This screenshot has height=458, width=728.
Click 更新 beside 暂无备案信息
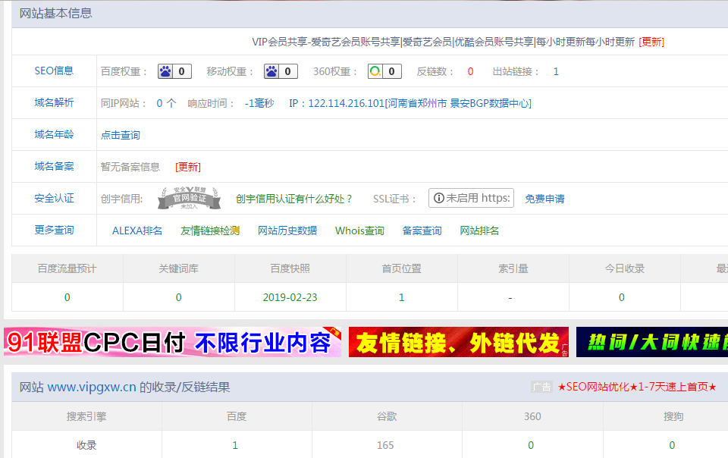[x=188, y=167]
